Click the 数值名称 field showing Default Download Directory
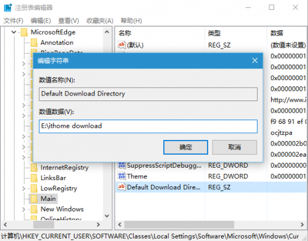Viewport: 308px width, 241px height. coord(148,94)
